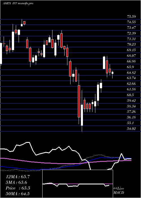
Task: Click the 71.31 price axis label
Action: point(131,39)
